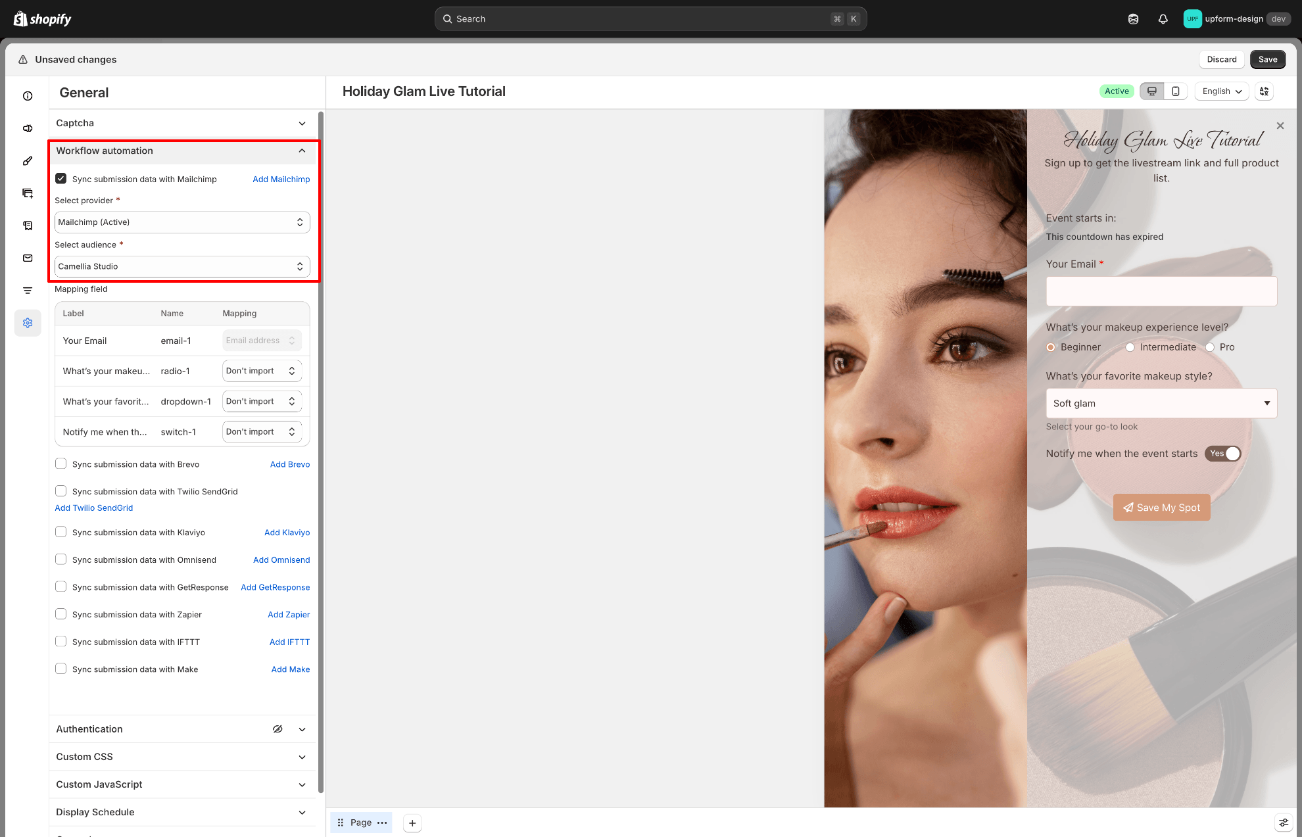Click the UPF store avatar
This screenshot has height=837, width=1302.
point(1192,19)
